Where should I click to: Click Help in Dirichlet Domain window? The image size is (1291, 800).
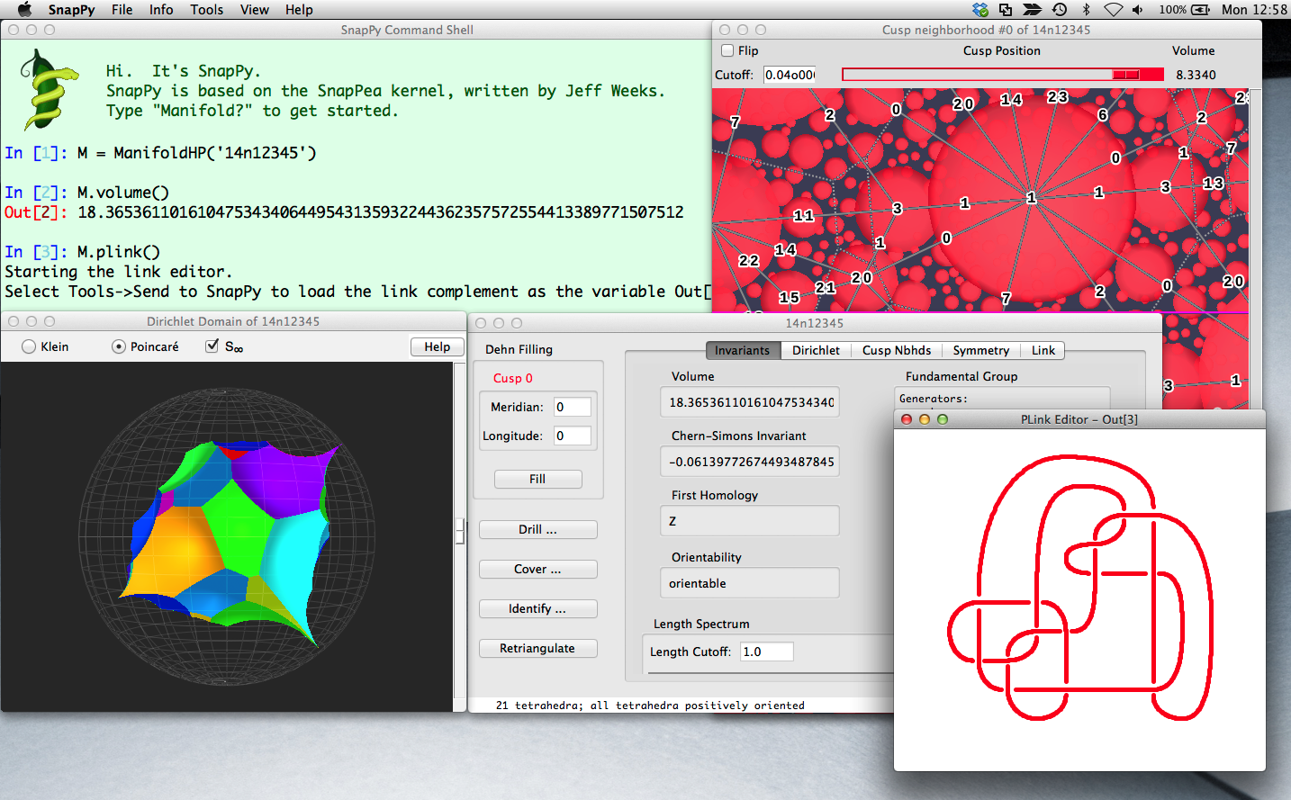click(438, 346)
